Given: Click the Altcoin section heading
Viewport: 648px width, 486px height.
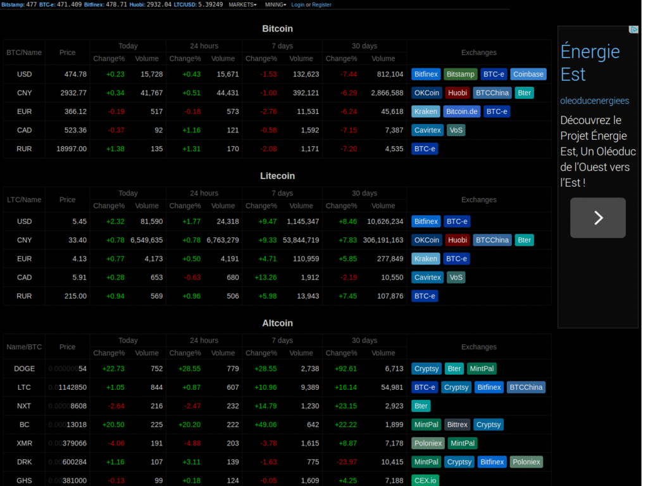Looking at the screenshot, I should pos(277,323).
